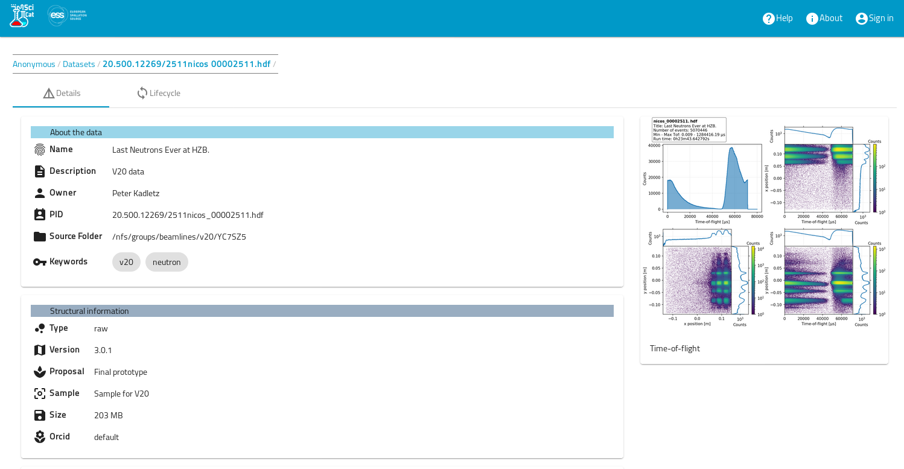The image size is (904, 469).
Task: Click the fingerprint icon beside Name
Action: (40, 150)
